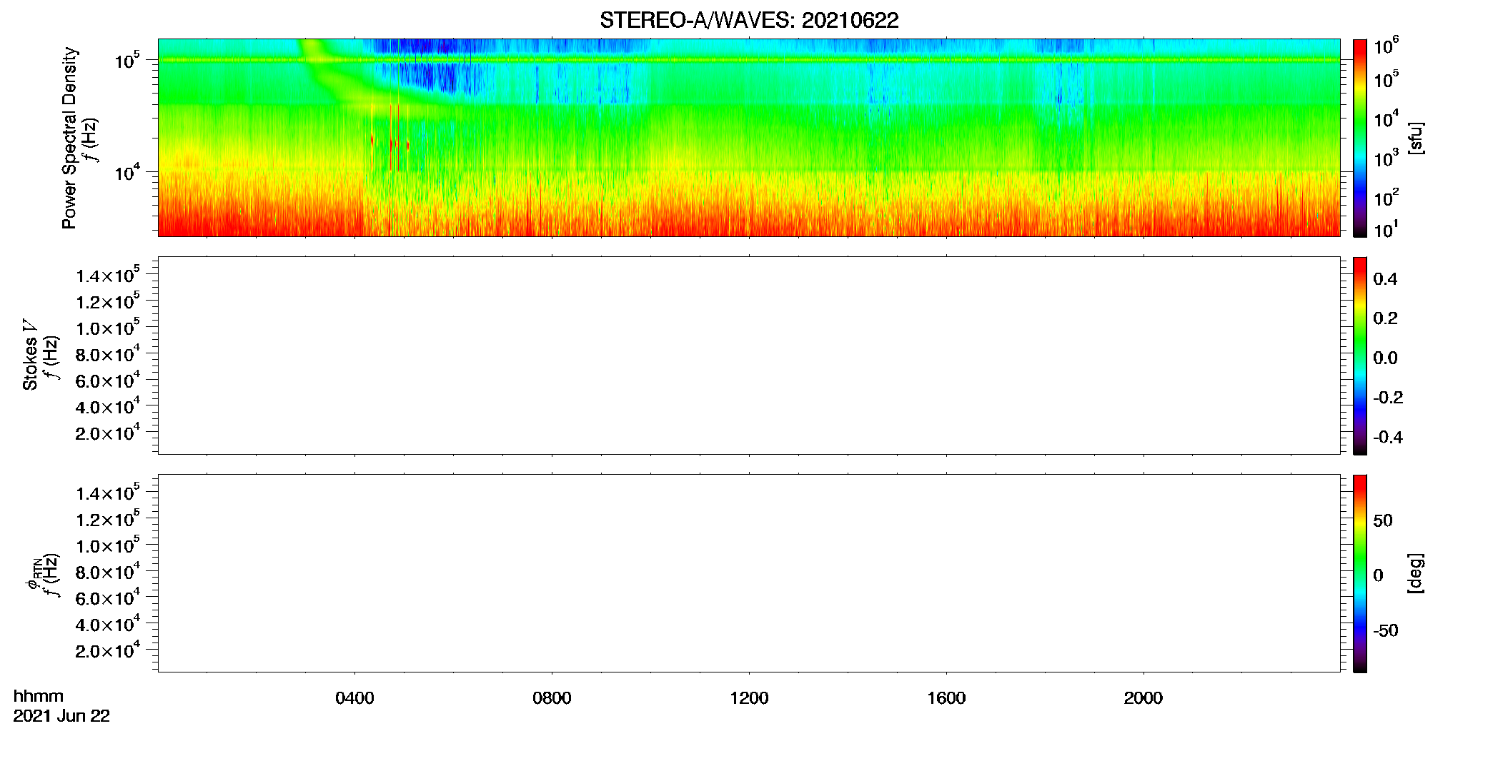Click the Power Spectral Density axis label
This screenshot has width=1498, height=771.
click(x=69, y=138)
